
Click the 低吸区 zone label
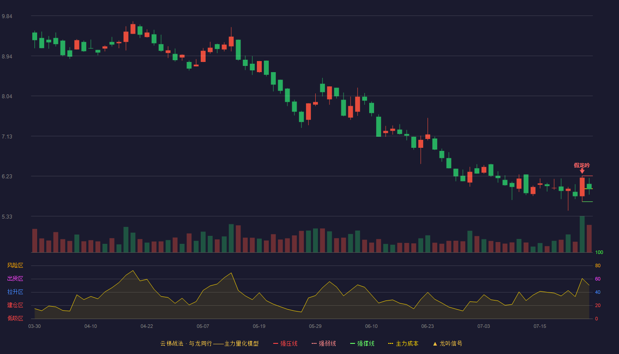[x=15, y=318]
